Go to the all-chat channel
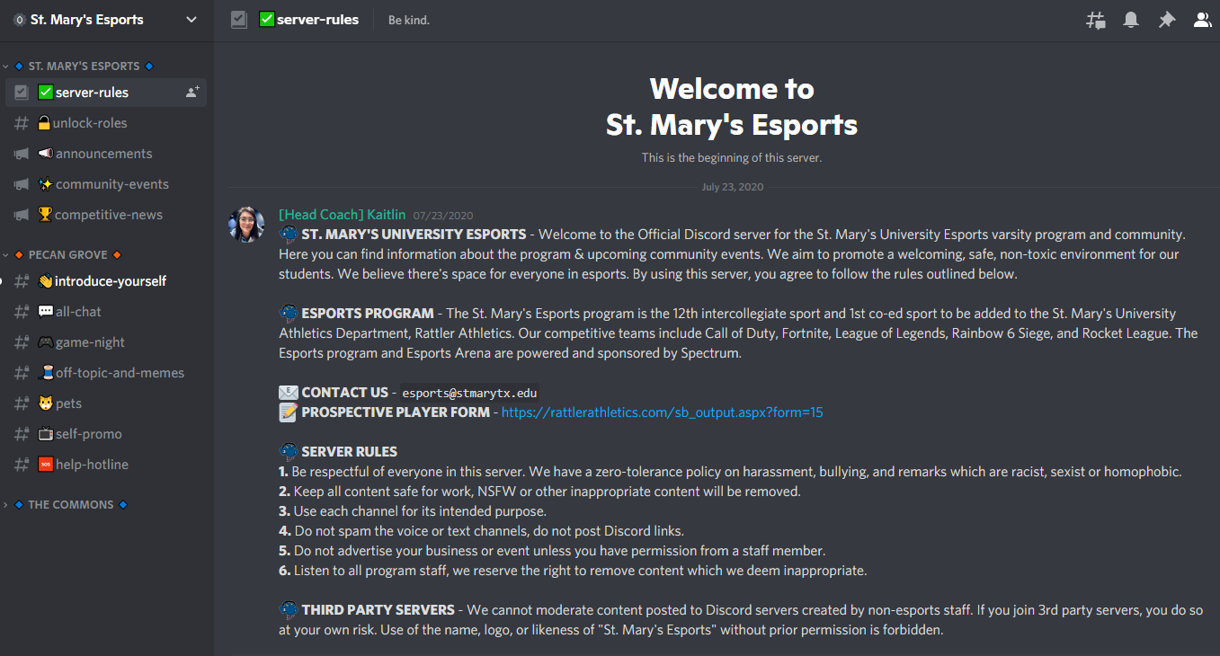Screen dimensions: 1220x656 point(78,312)
